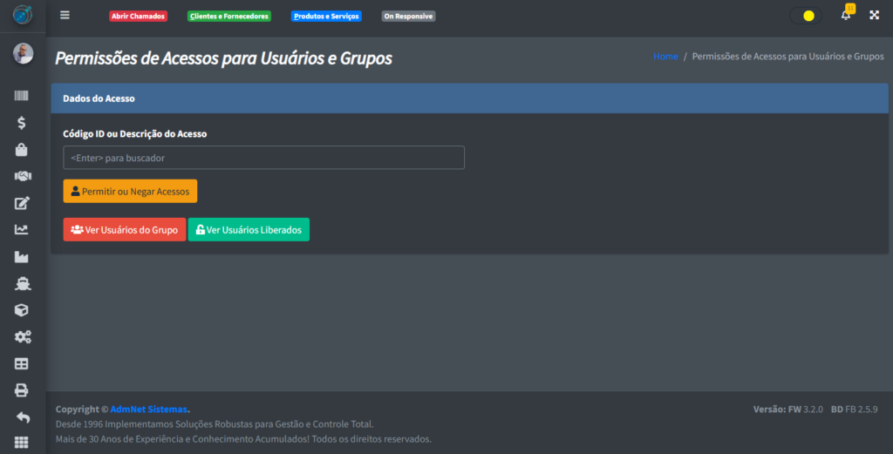Click the user avatar in the sidebar

[x=23, y=54]
